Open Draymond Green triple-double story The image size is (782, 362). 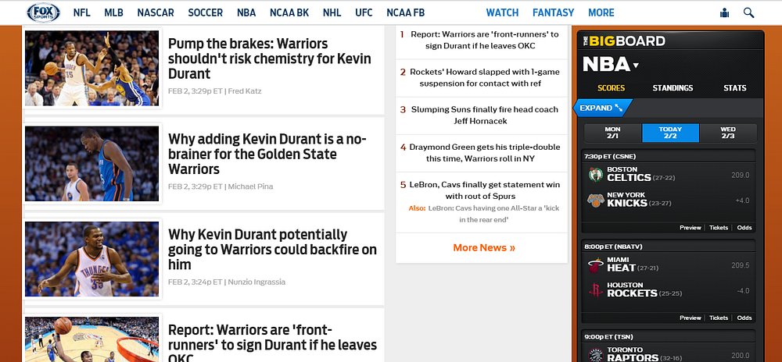point(484,153)
